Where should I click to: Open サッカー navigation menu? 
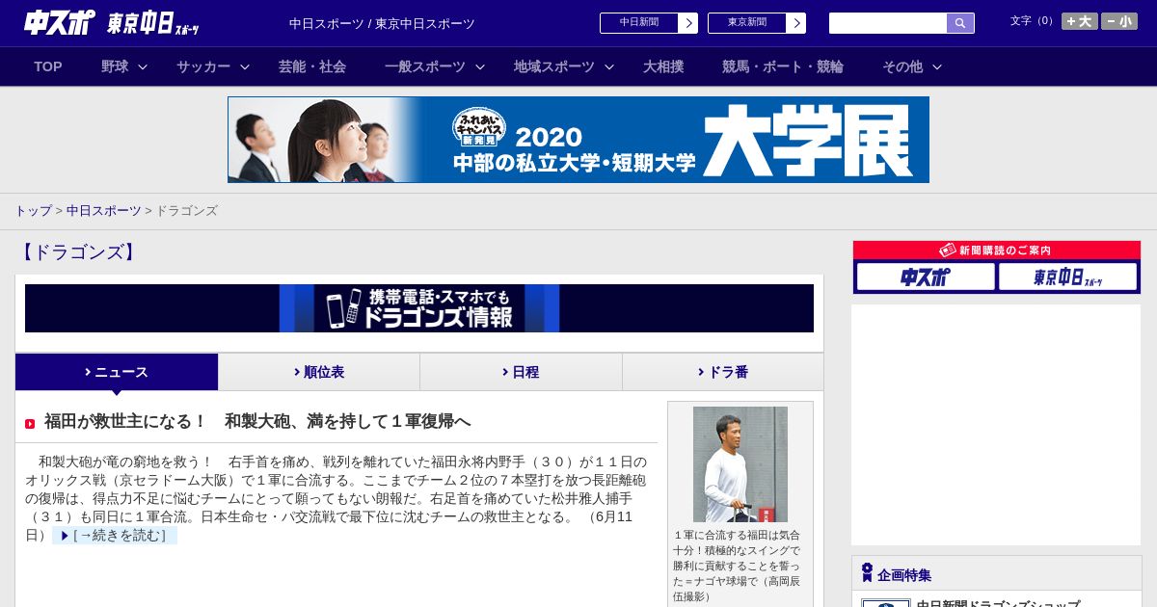click(203, 66)
